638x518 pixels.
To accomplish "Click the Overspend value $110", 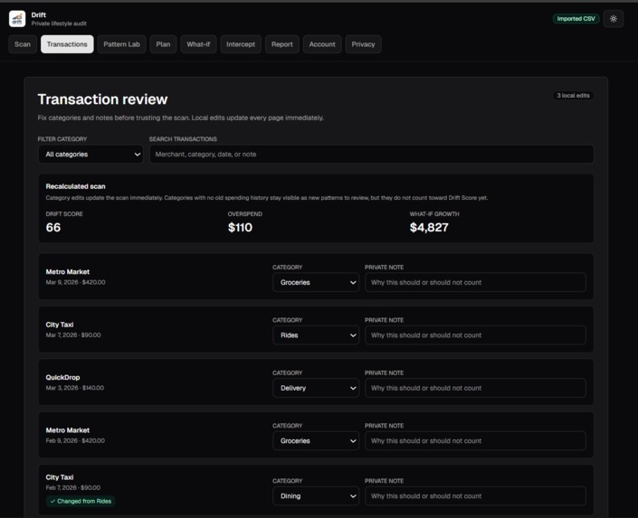I will tap(240, 227).
